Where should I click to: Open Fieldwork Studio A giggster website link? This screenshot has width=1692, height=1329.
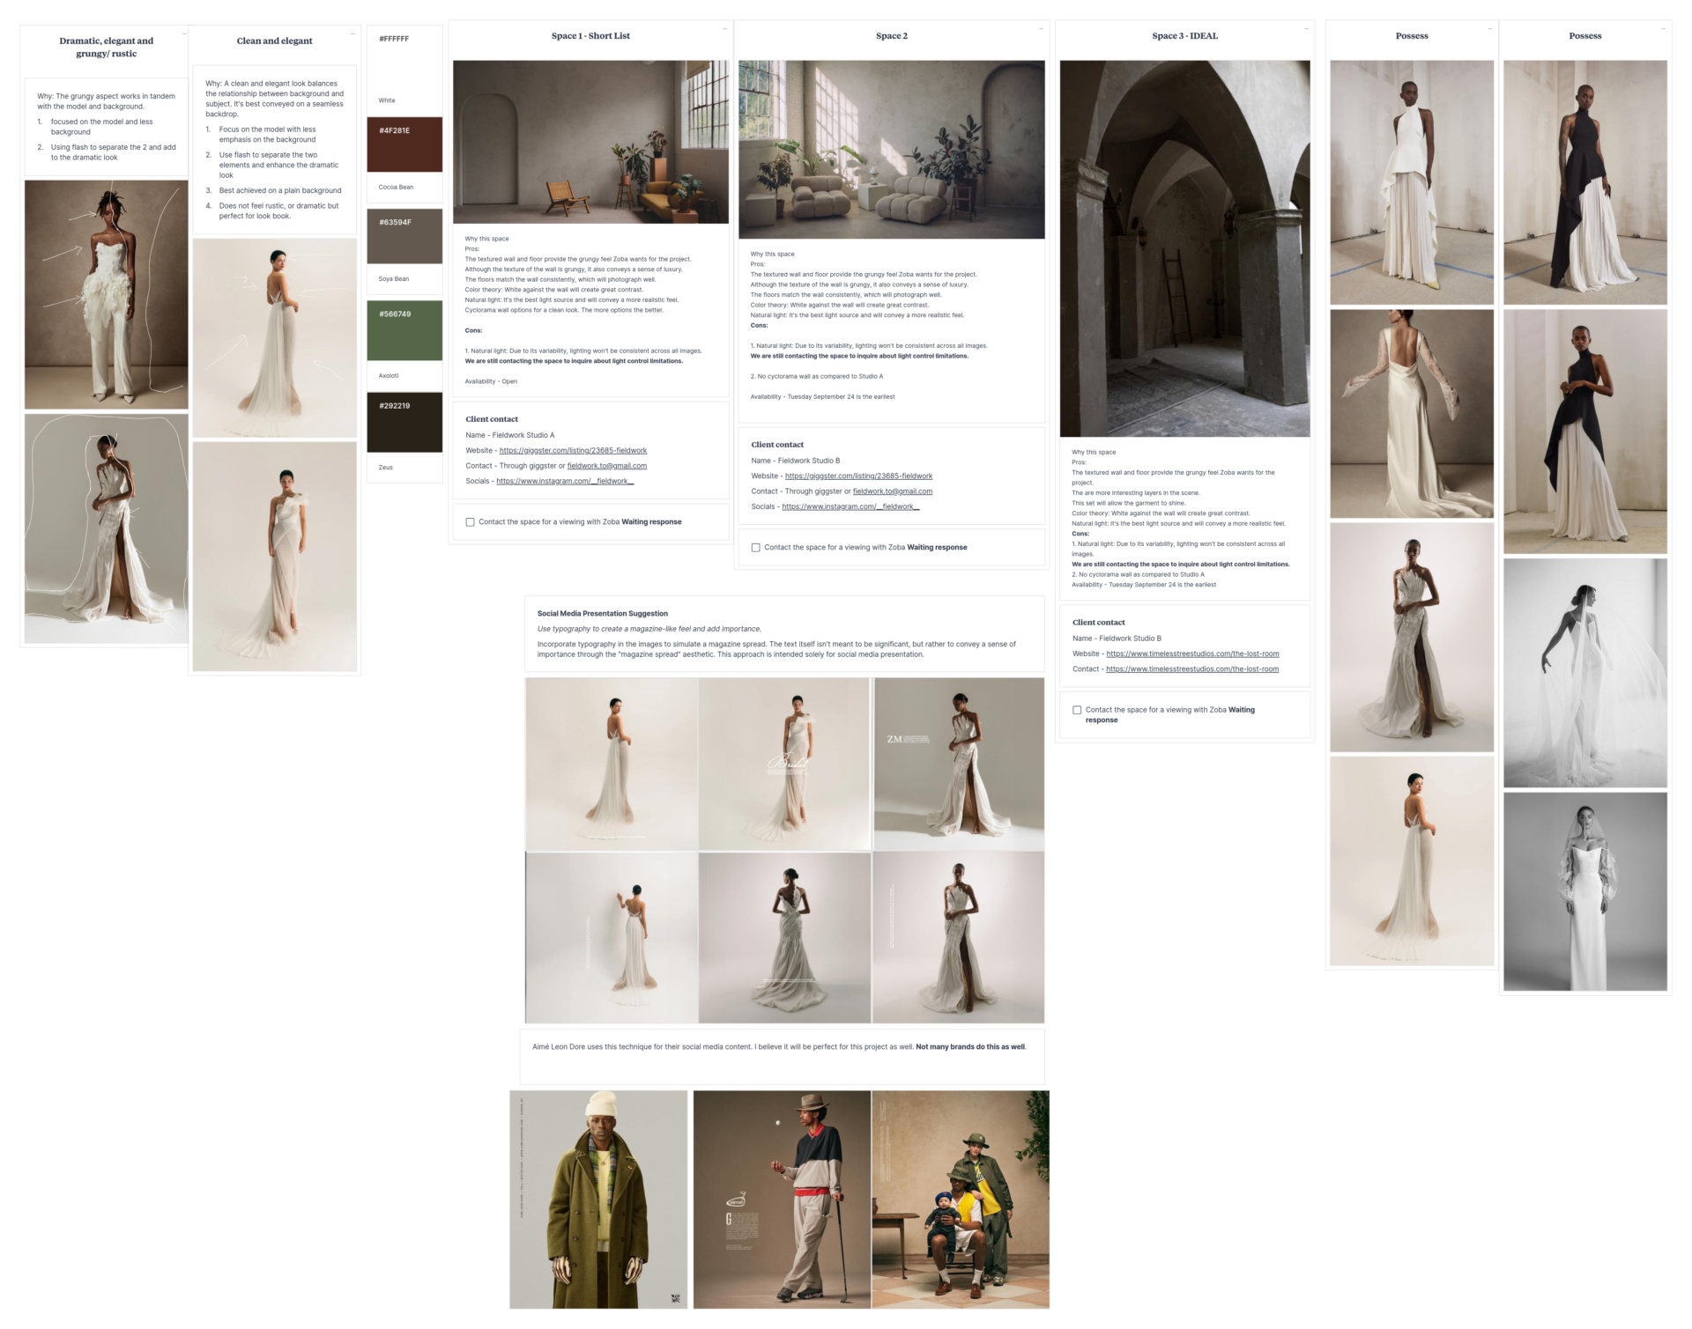click(573, 451)
